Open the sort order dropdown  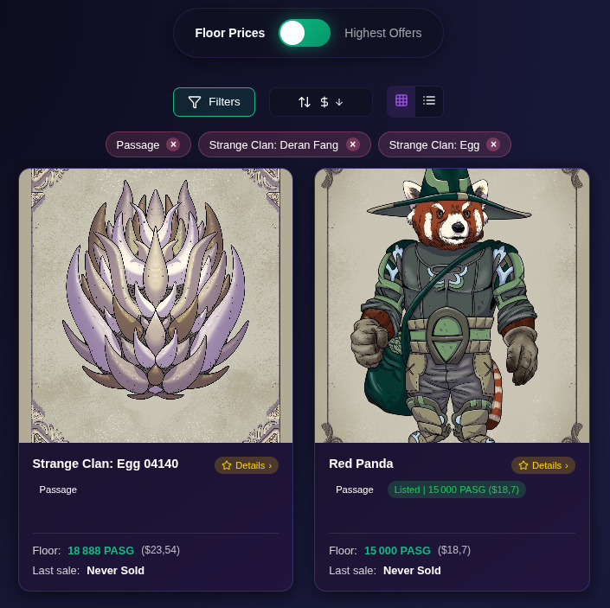tap(321, 102)
